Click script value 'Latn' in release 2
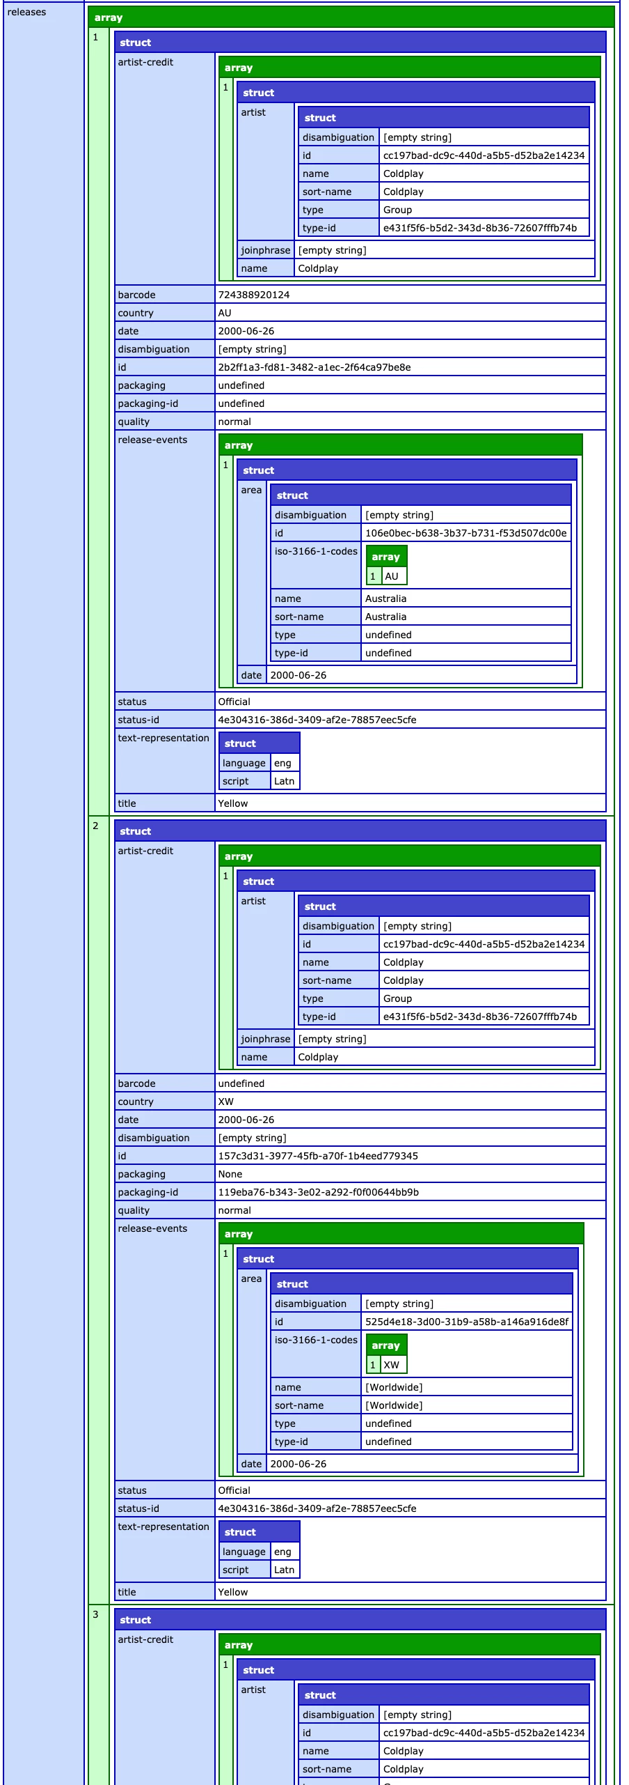This screenshot has height=1785, width=629. pyautogui.click(x=284, y=1570)
